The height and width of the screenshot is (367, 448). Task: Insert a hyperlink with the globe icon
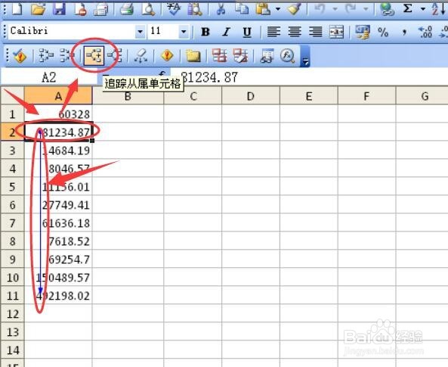click(387, 9)
